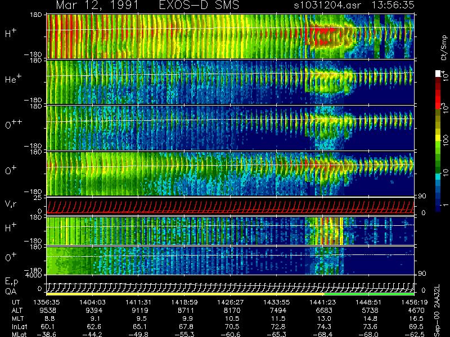Click MLT value '16.5'
Image resolution: width=450 pixels, height=337 pixels.
coord(416,318)
